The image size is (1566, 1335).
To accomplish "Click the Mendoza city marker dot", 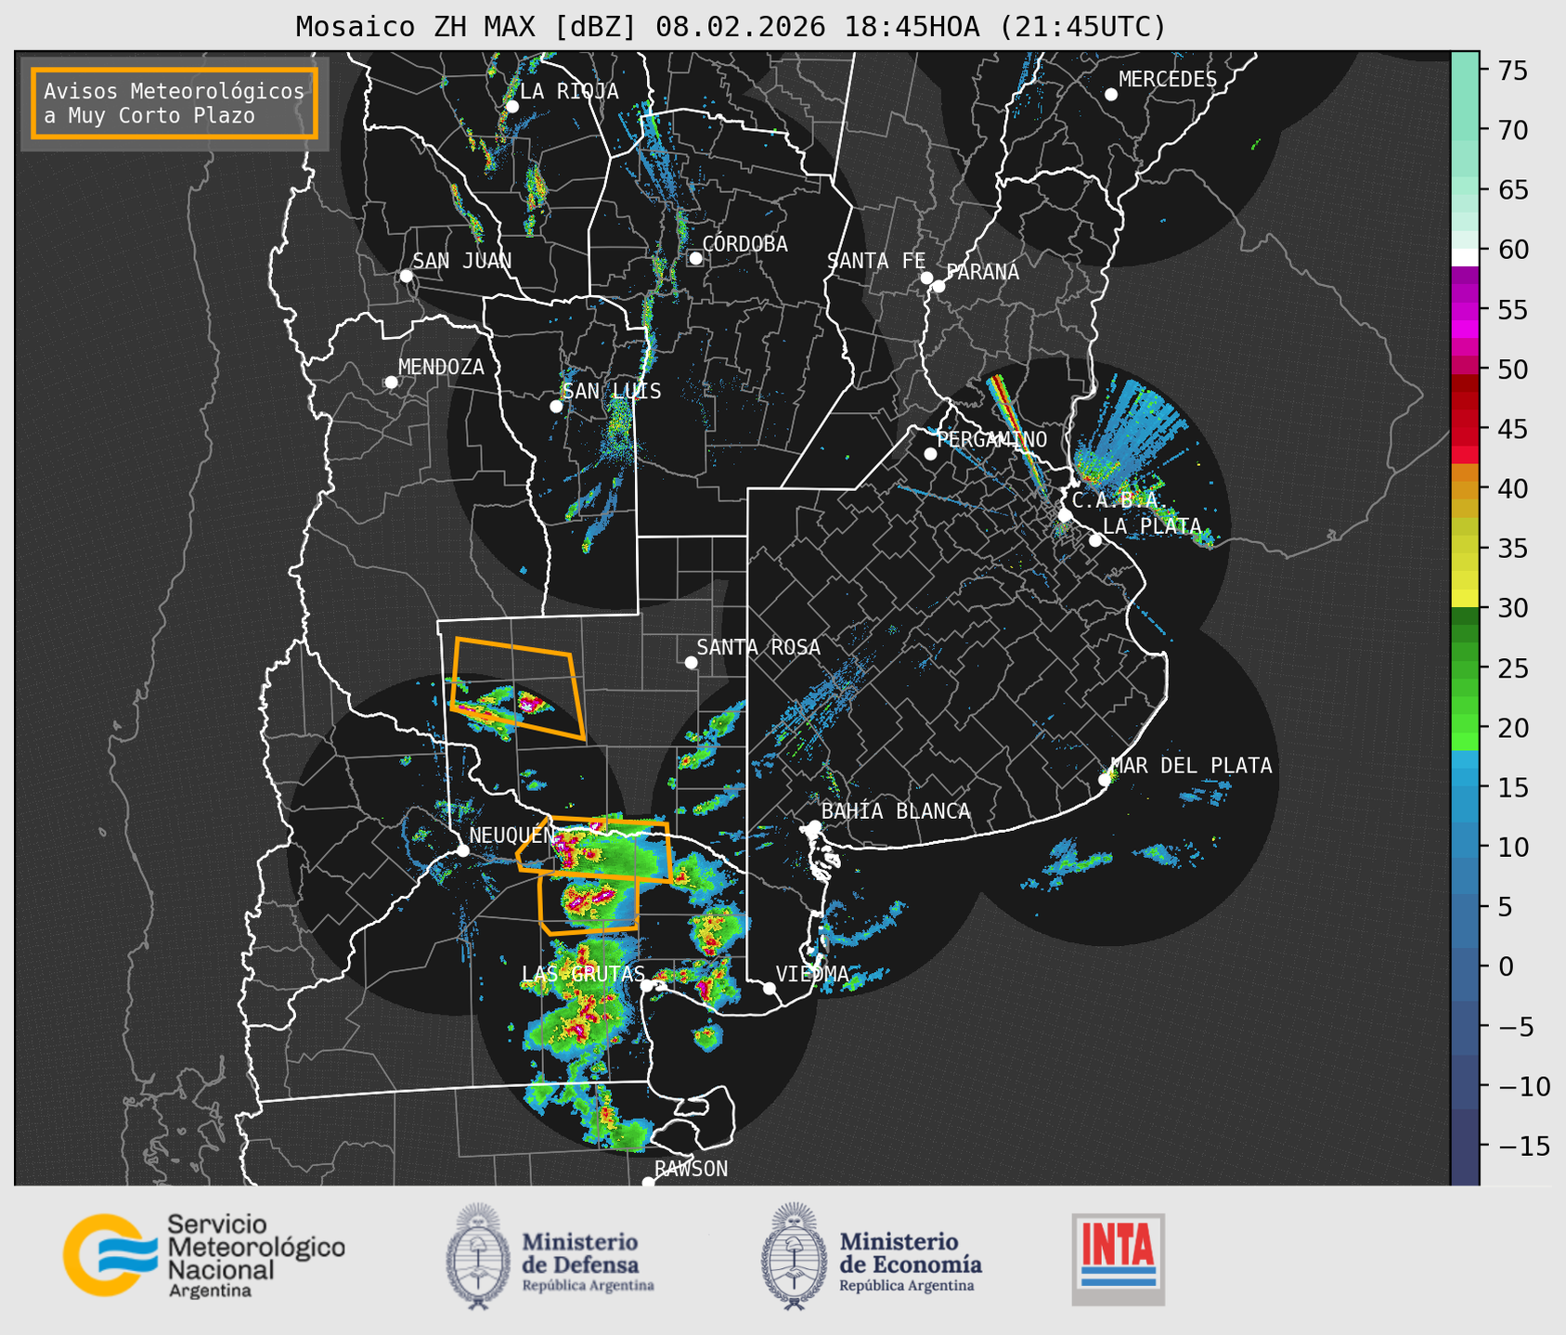I will pos(391,382).
